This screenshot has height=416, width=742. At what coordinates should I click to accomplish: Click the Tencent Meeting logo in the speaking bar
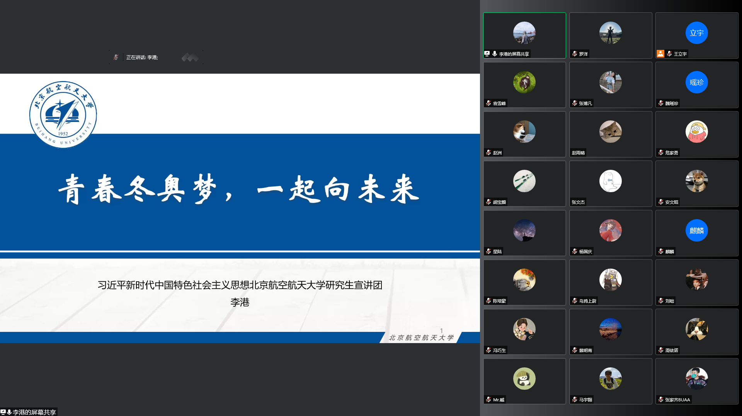coord(190,57)
